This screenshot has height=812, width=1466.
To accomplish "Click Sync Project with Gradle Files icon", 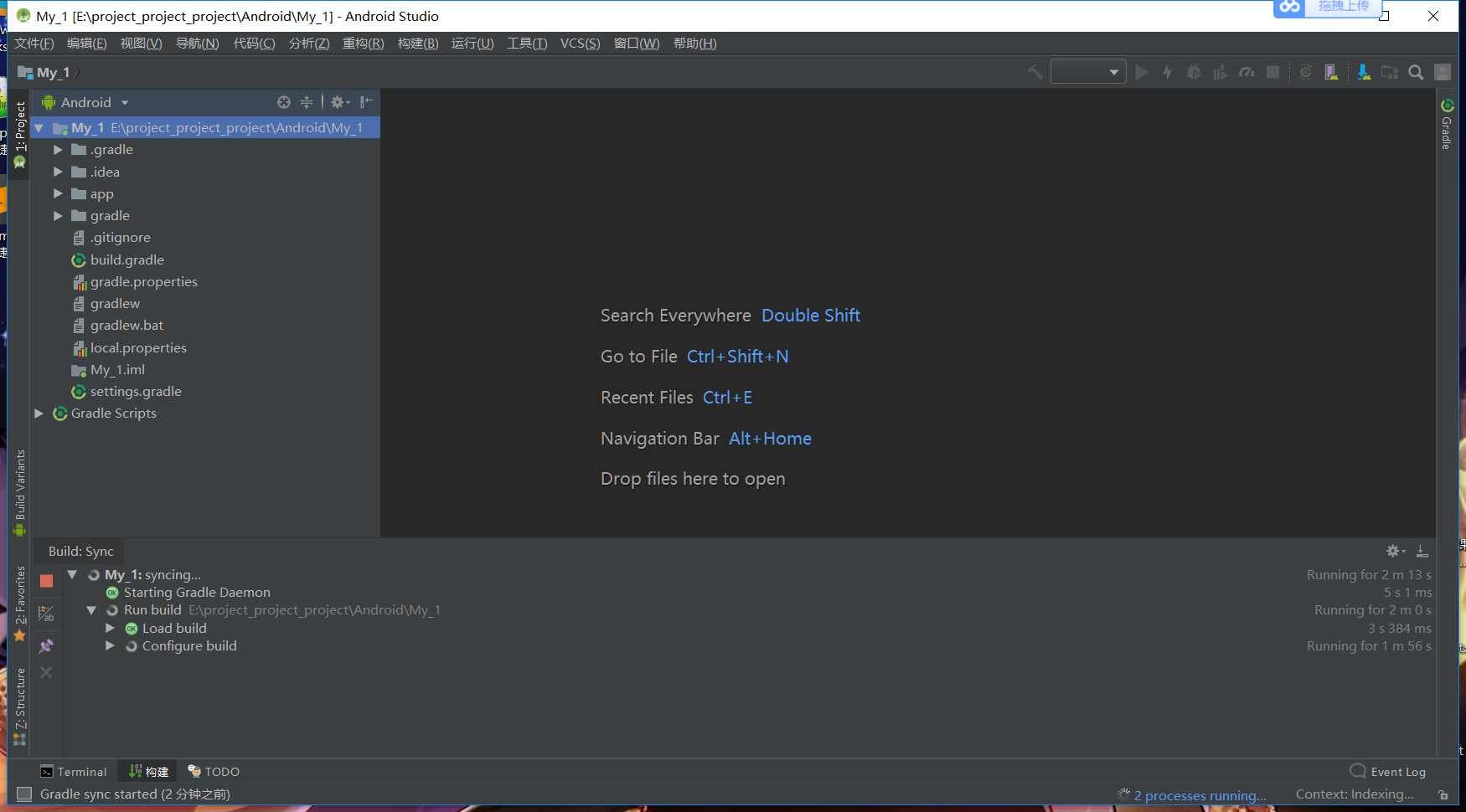I will (x=1305, y=73).
